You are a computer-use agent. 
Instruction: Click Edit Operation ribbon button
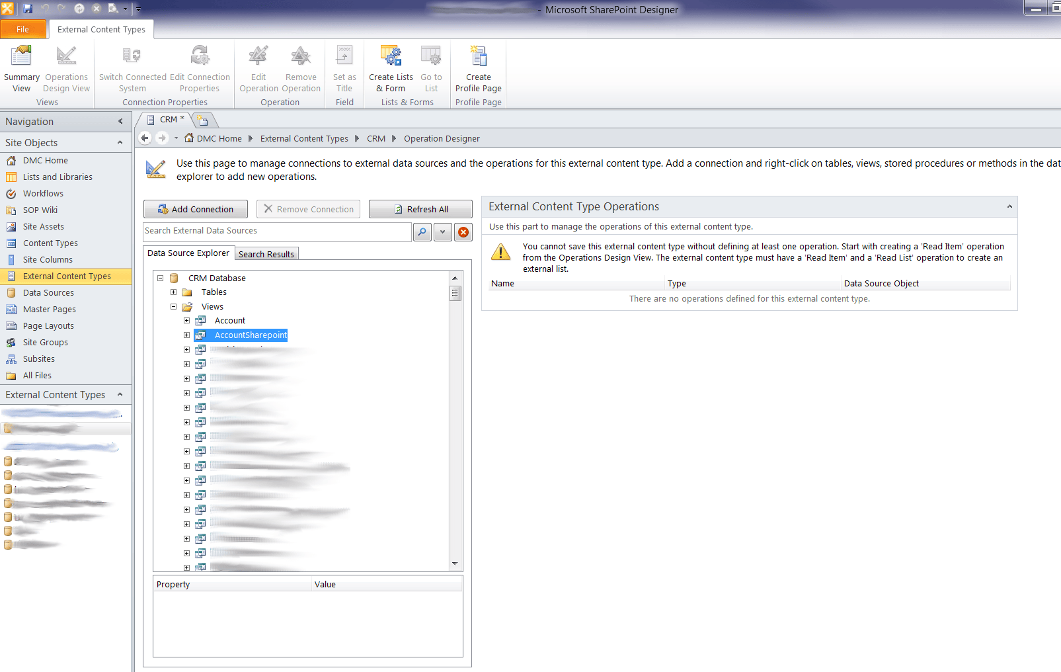pyautogui.click(x=258, y=69)
